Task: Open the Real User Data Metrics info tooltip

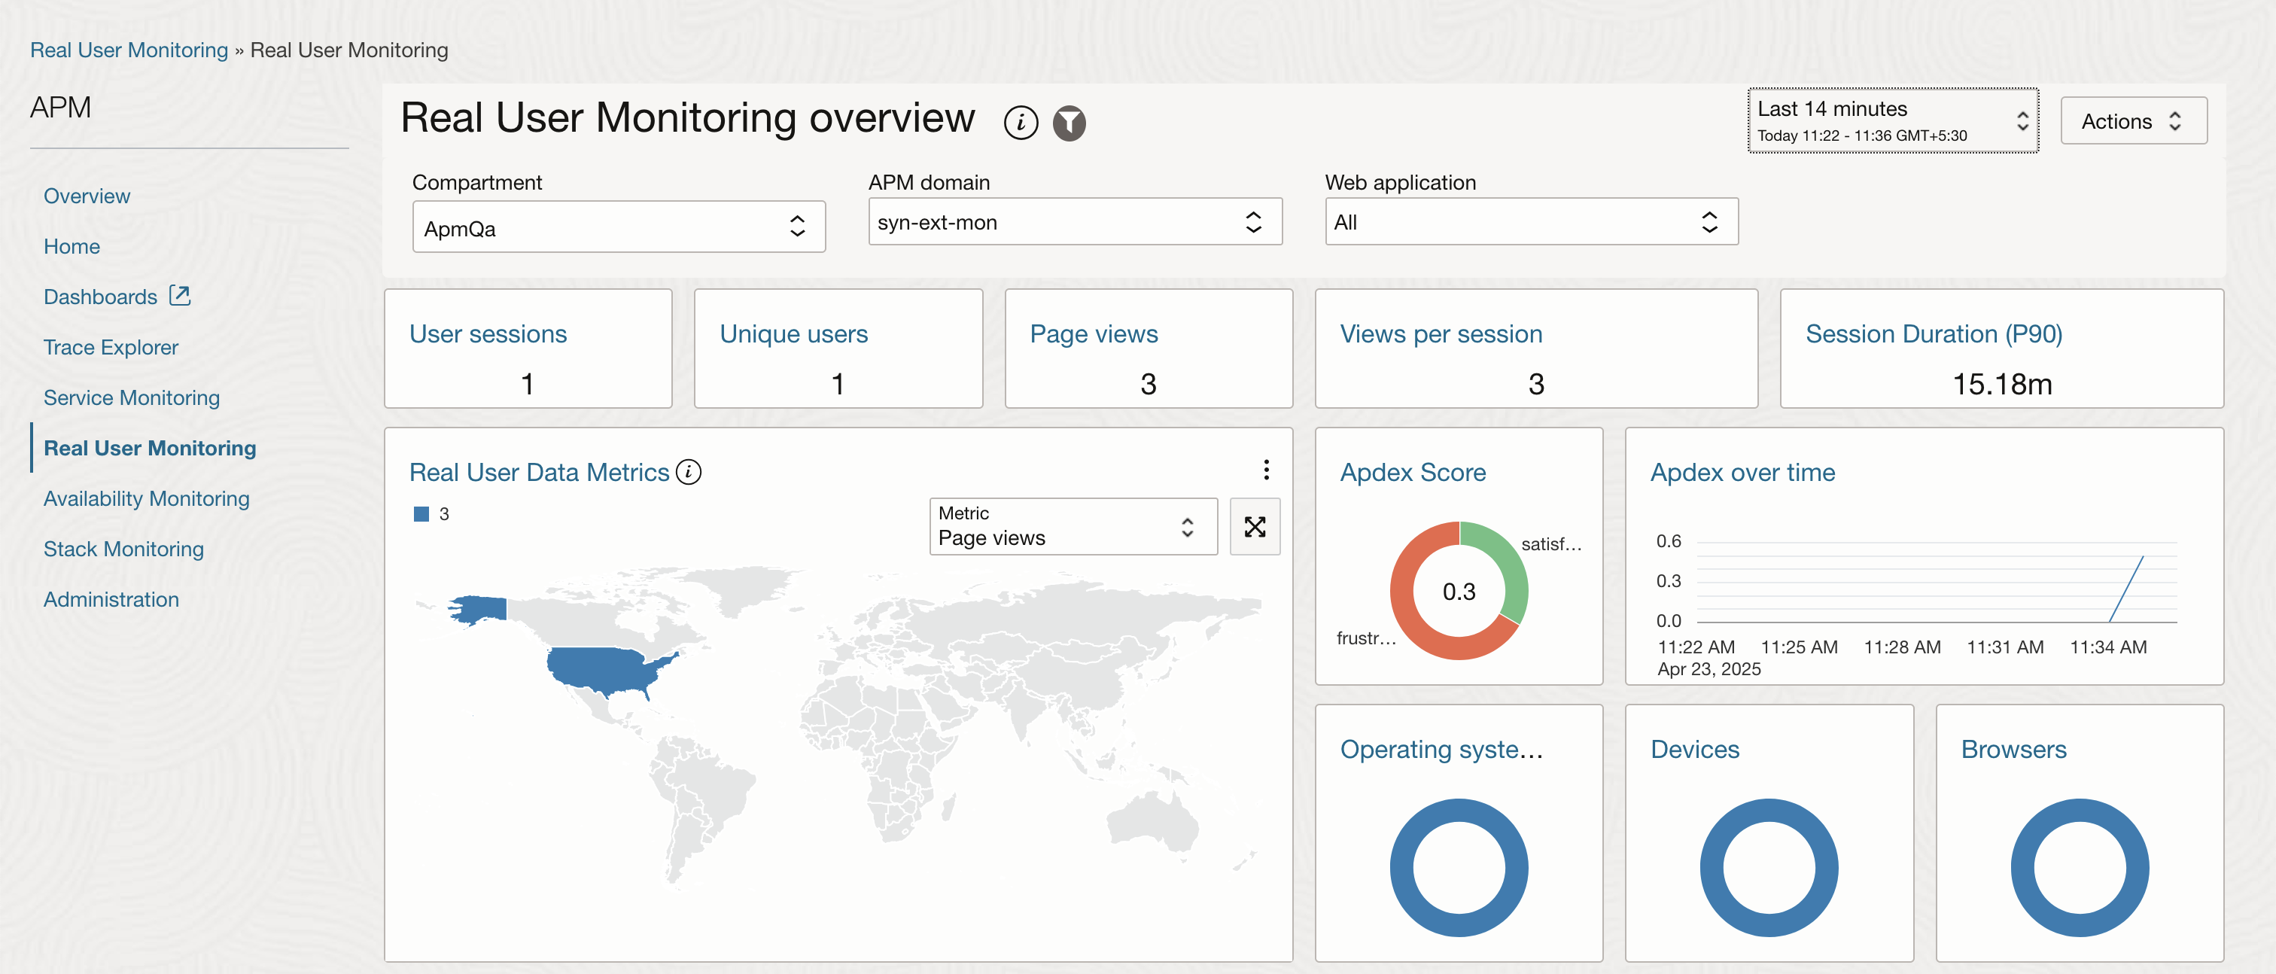Action: (x=688, y=472)
